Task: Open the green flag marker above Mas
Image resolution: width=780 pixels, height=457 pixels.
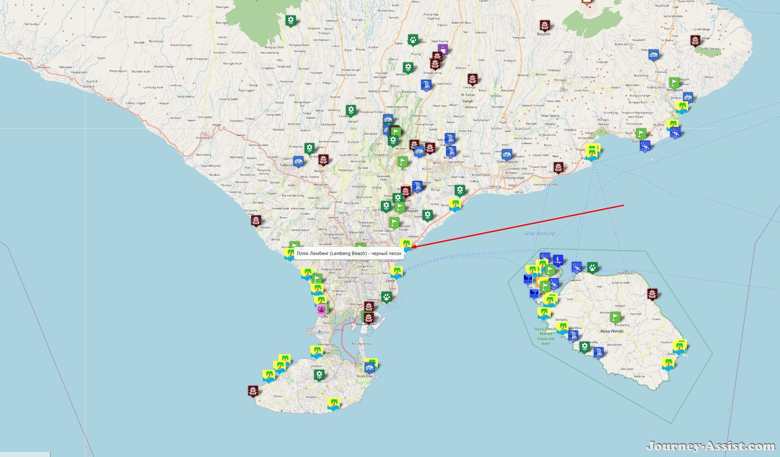Action: (402, 162)
